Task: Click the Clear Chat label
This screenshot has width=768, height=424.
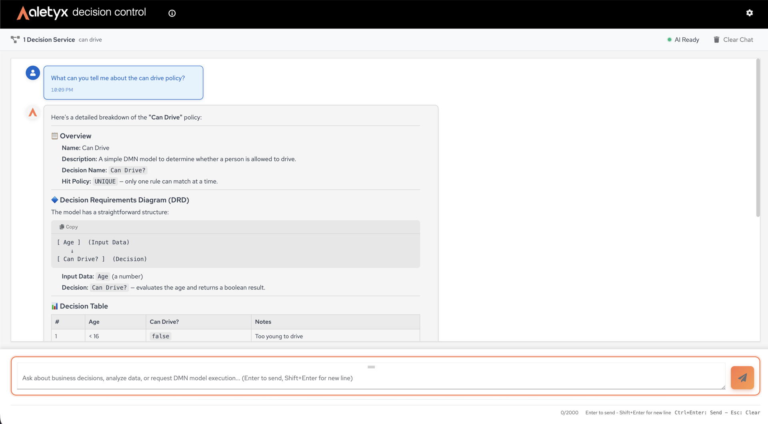Action: pos(738,40)
